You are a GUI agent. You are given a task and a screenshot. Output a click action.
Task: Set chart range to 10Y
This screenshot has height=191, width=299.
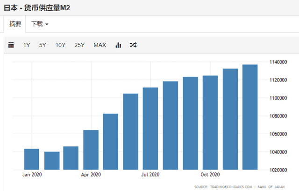(60, 45)
